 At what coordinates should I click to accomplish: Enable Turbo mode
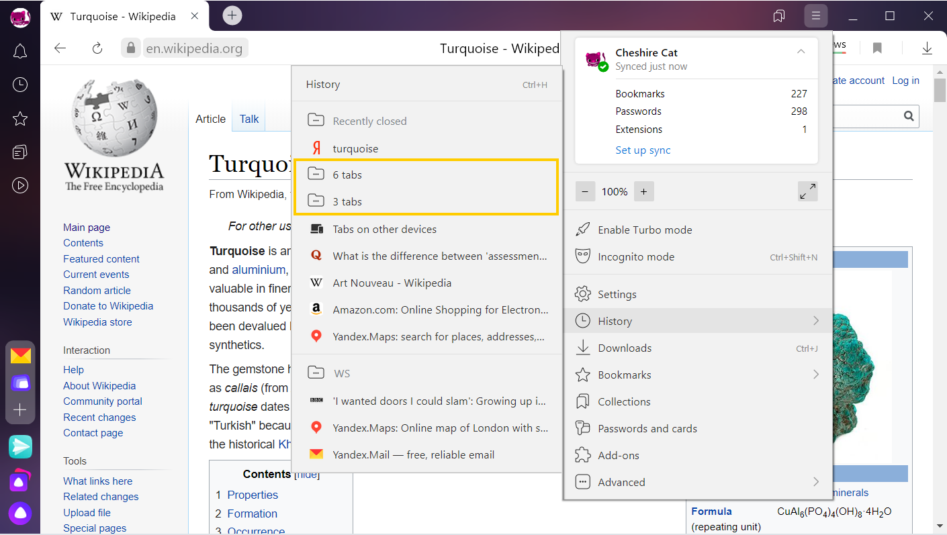698,230
